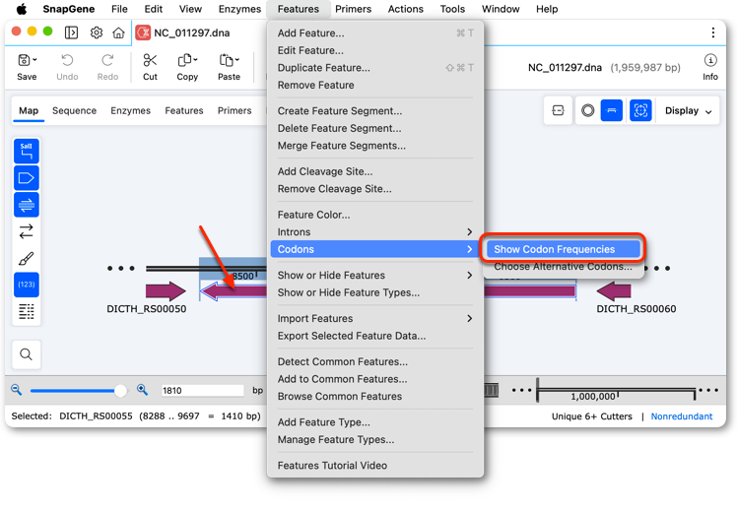This screenshot has height=510, width=737.
Task: Open the Tools menu in menu bar
Action: click(x=452, y=9)
